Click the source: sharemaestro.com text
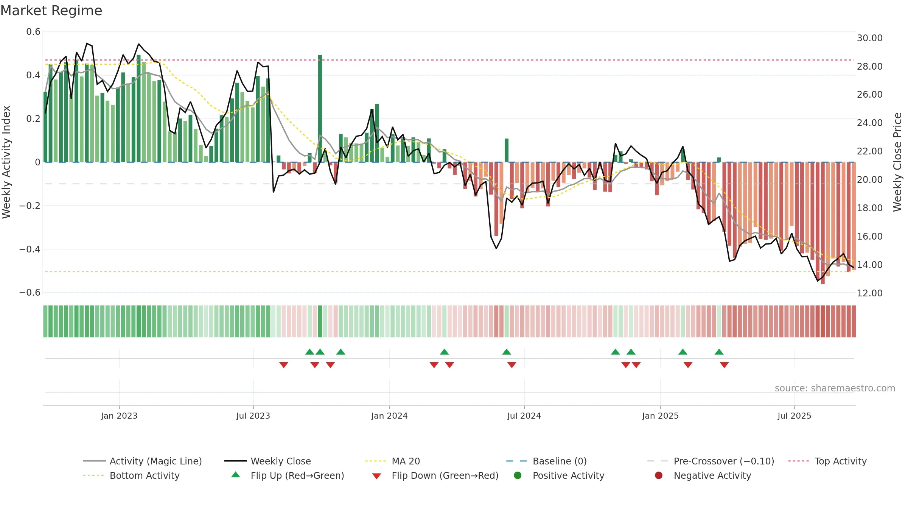This screenshot has width=908, height=511. click(x=835, y=388)
